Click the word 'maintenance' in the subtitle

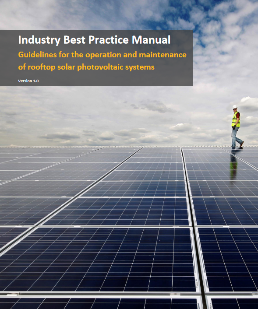coord(163,55)
